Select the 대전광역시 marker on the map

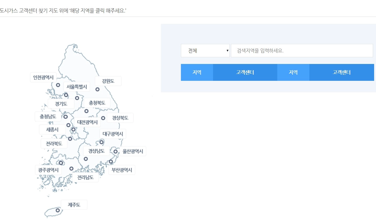pos(73,129)
